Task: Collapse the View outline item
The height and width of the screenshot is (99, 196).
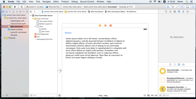Action: (35, 26)
